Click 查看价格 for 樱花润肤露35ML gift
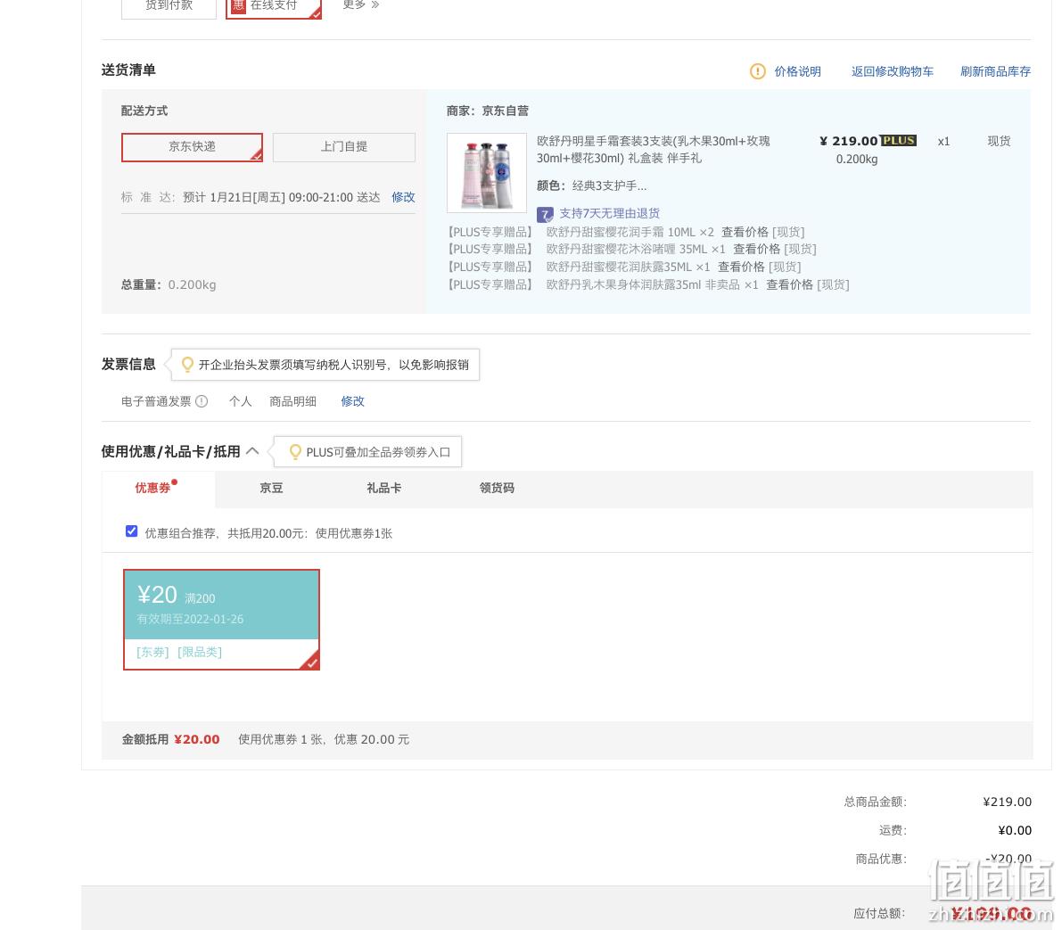 741,267
